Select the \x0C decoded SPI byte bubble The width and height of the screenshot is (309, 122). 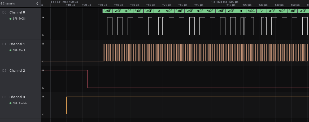(x=251, y=11)
